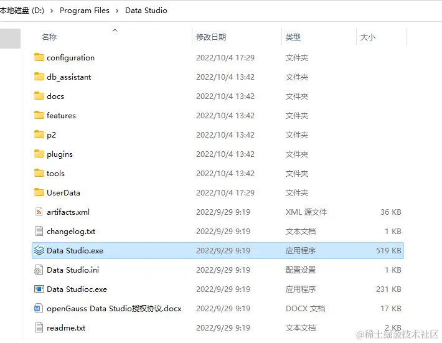Select the configuration folder name

(70, 57)
